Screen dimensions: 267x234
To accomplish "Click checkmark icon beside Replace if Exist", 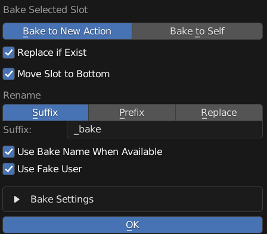I will [x=9, y=53].
